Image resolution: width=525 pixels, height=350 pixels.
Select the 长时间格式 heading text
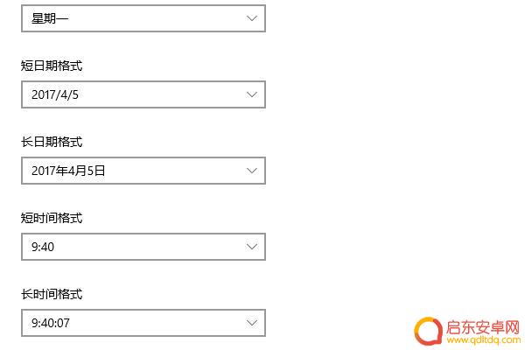click(x=52, y=294)
